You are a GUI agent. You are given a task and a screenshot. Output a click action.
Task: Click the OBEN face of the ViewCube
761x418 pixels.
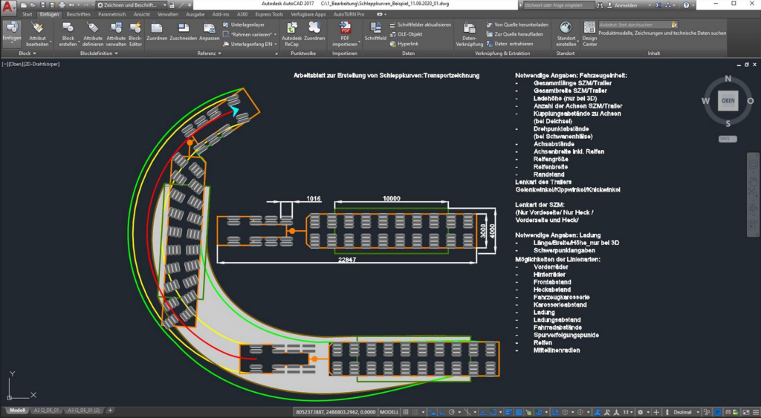coord(728,101)
